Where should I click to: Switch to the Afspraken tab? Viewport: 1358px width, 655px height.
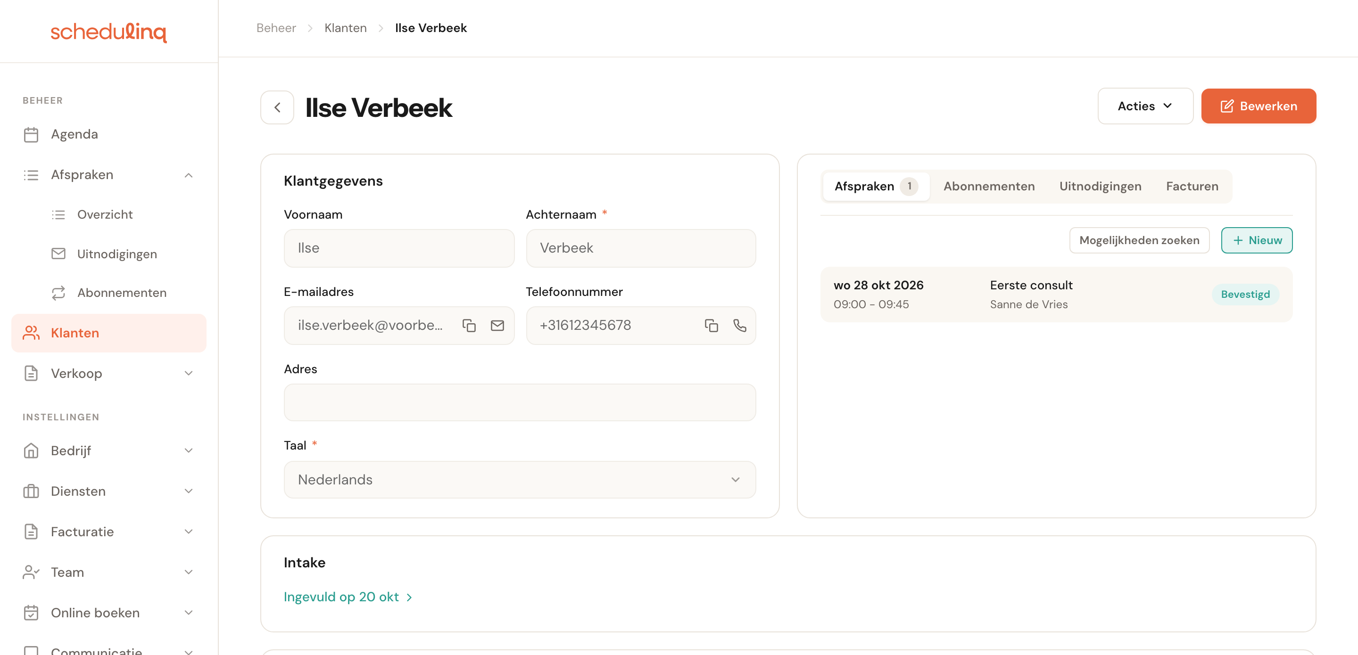click(x=876, y=187)
